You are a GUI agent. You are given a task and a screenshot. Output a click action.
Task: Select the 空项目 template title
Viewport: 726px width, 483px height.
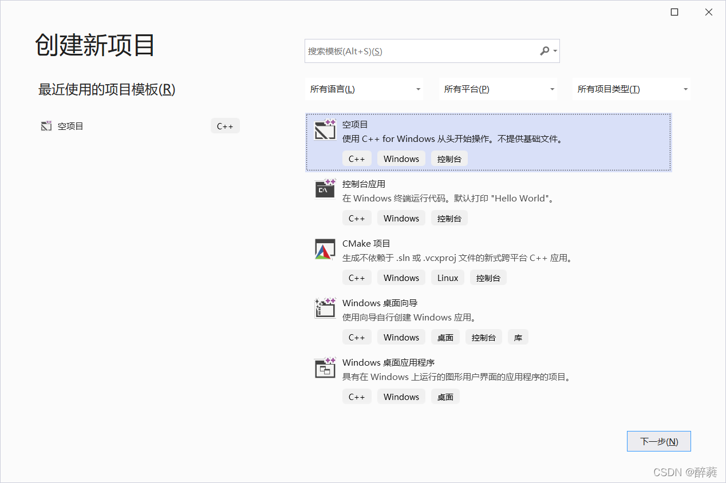point(355,124)
